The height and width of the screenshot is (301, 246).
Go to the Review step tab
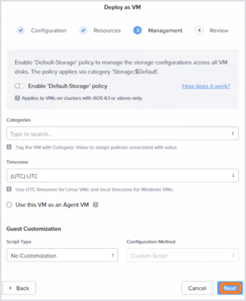click(219, 31)
